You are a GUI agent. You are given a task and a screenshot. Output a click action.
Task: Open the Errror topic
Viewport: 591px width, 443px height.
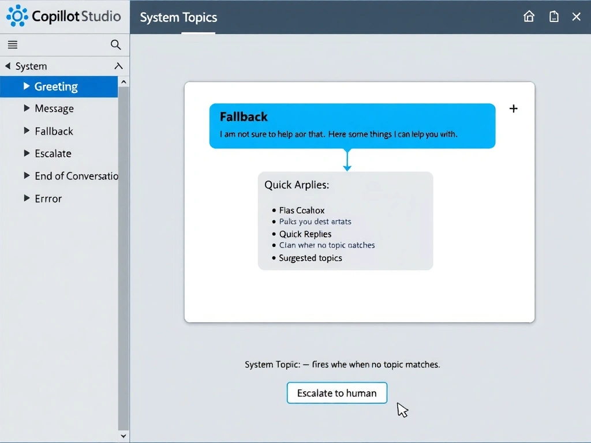click(x=48, y=198)
